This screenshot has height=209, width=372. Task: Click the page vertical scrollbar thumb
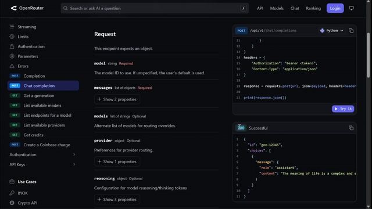point(369,55)
